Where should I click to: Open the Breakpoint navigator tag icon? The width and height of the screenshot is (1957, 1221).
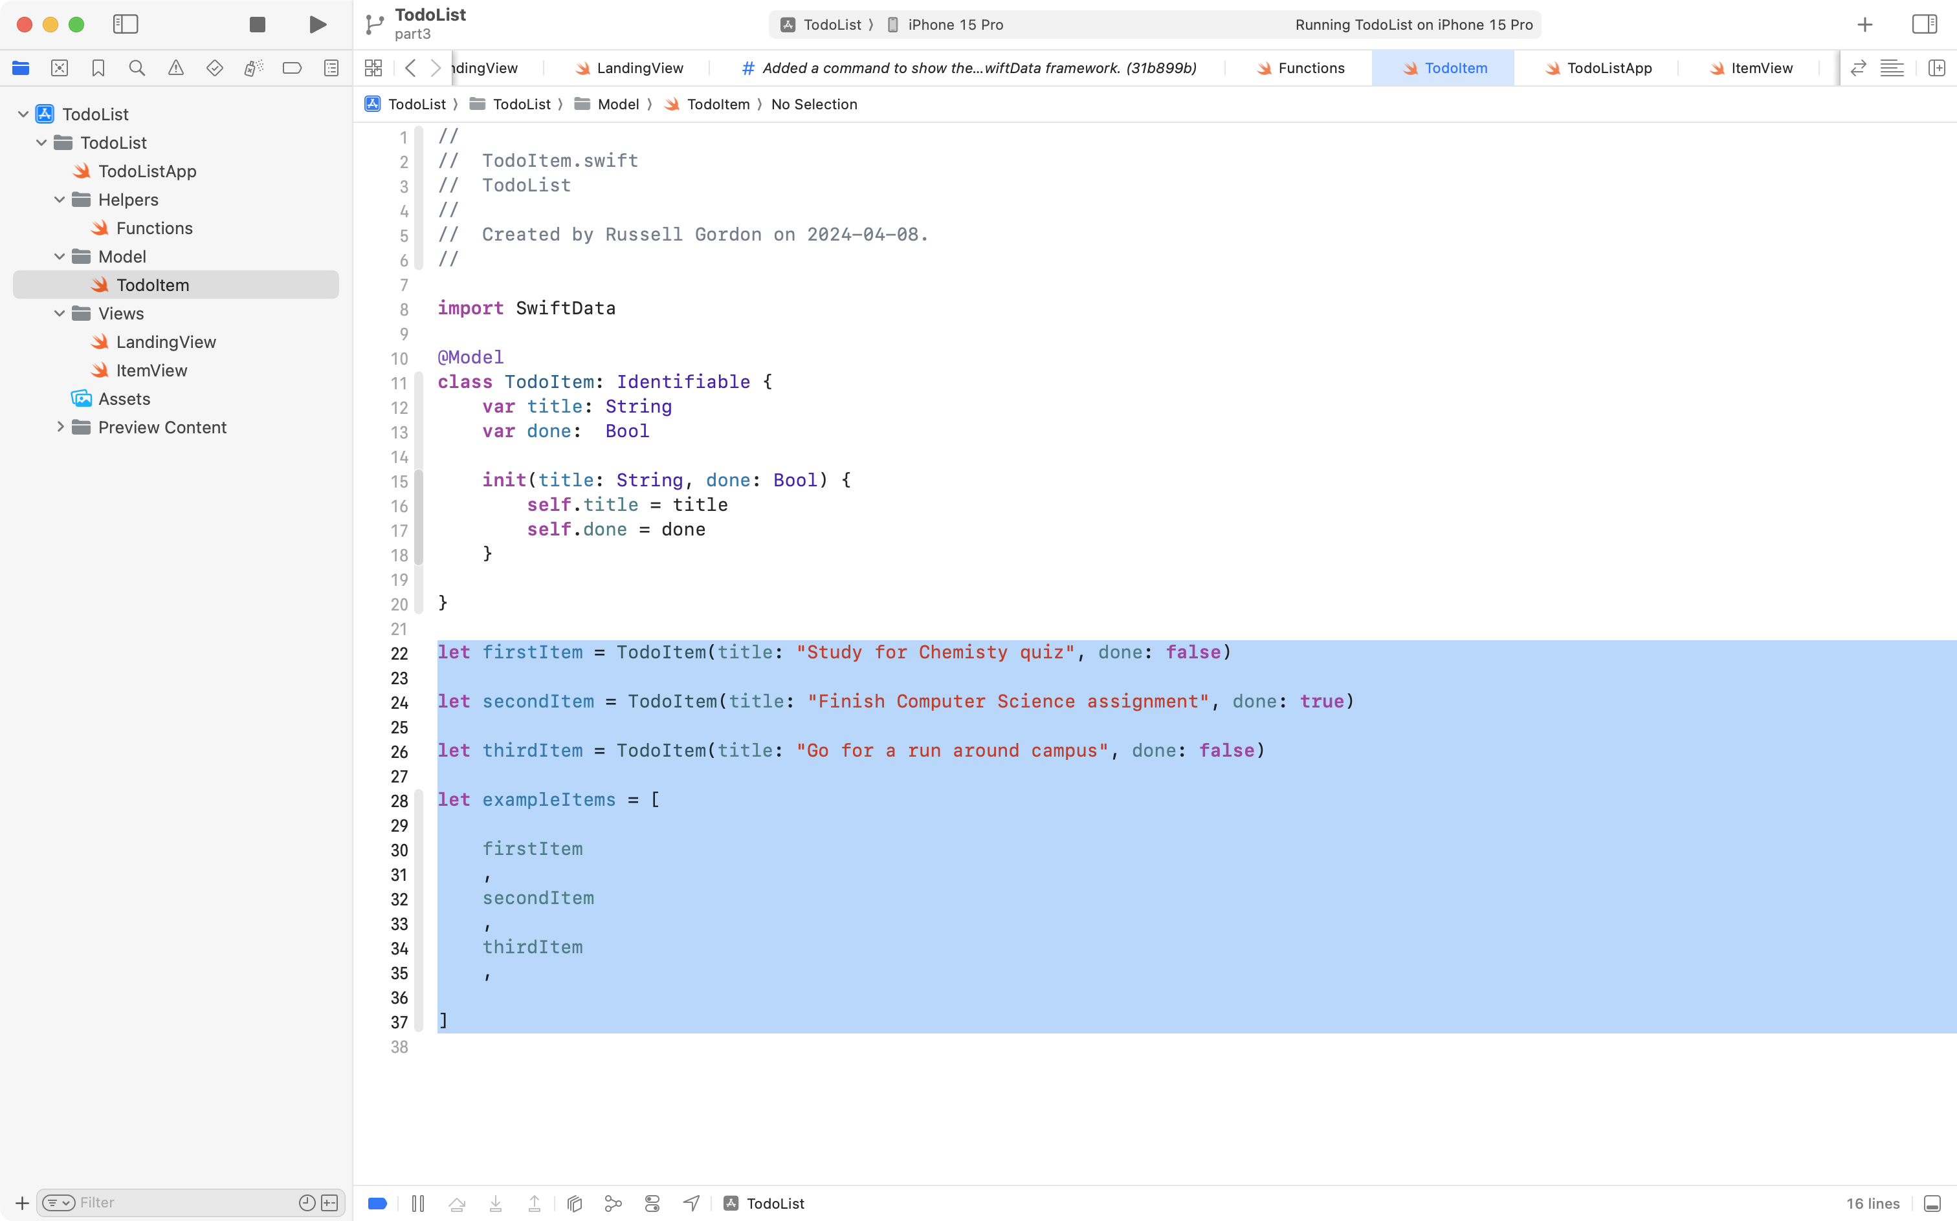point(292,68)
